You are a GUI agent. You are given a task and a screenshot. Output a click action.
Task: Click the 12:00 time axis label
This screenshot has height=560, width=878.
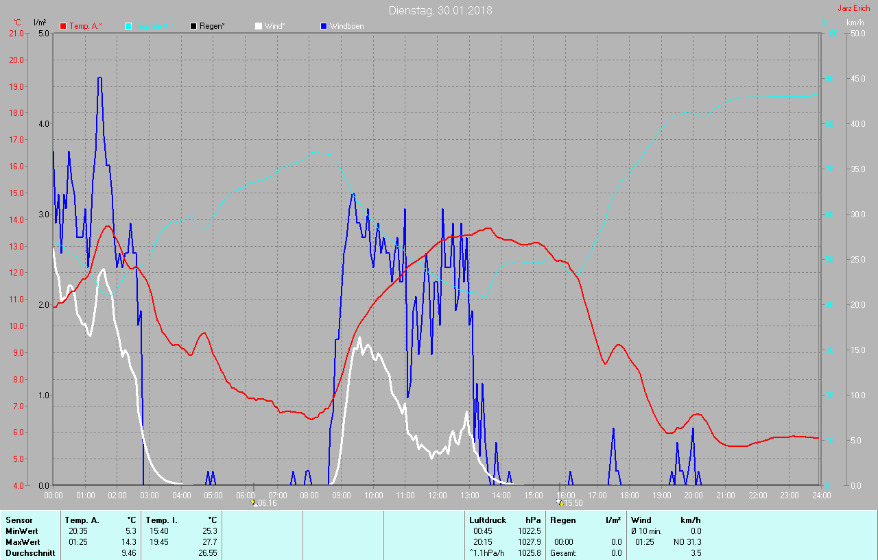(x=437, y=495)
